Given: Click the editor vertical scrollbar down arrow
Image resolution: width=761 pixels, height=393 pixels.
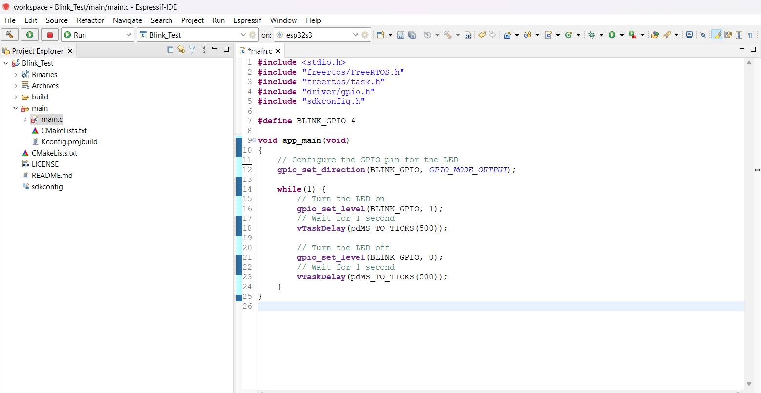Looking at the screenshot, I should coord(749,384).
